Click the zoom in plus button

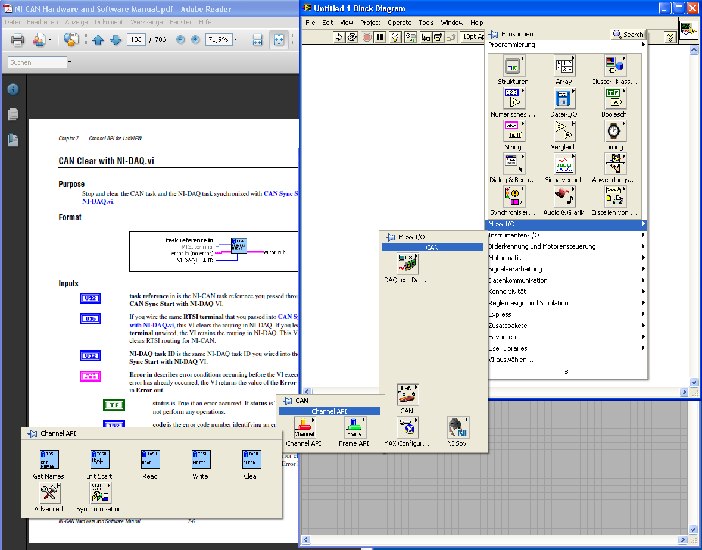click(x=195, y=39)
